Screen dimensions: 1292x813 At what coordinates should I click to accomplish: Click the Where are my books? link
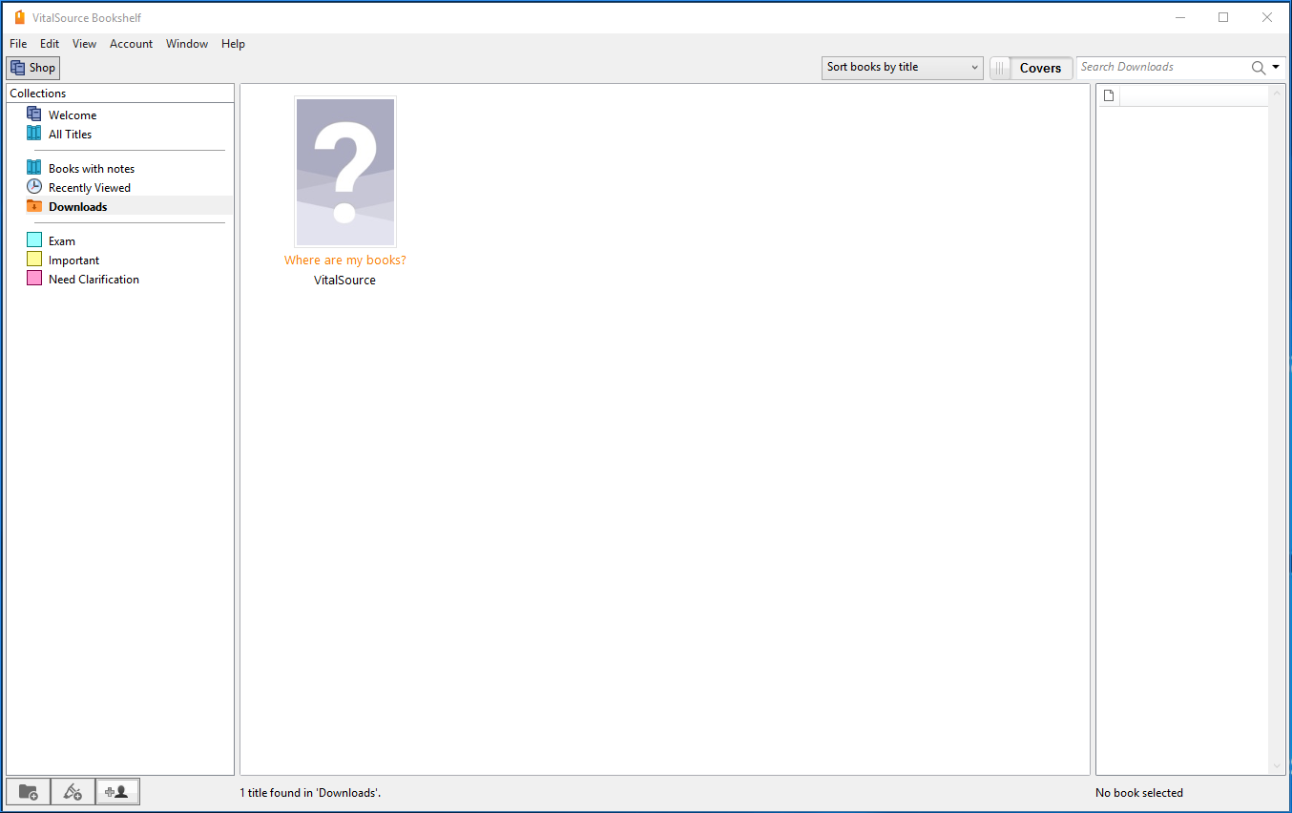(x=344, y=261)
